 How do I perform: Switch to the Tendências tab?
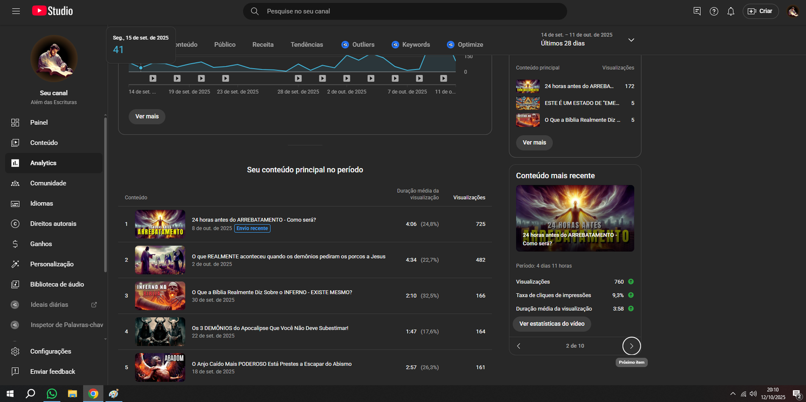point(306,44)
